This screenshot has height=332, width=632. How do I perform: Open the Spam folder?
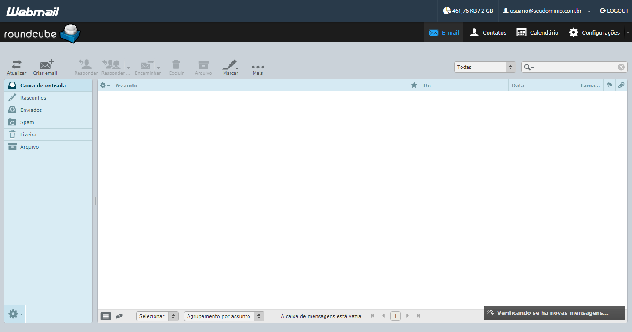pyautogui.click(x=48, y=122)
